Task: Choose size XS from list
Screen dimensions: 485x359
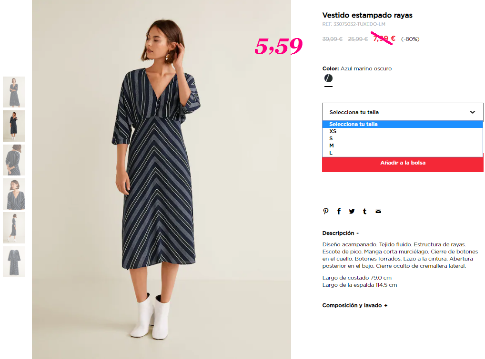Action: tap(403, 131)
